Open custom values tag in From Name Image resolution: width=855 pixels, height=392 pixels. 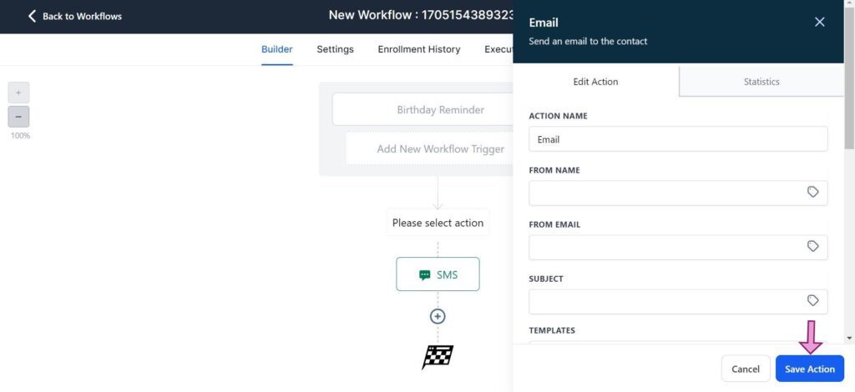(812, 192)
